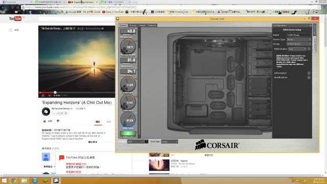Click the subscribed button under channel name
This screenshot has width=327, height=184.
tap(58, 113)
